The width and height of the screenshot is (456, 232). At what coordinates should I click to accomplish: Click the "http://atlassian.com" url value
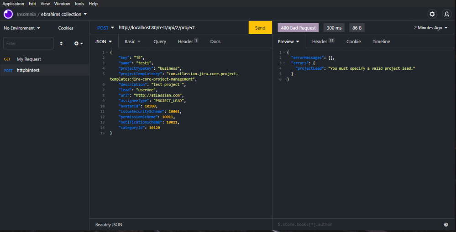(158, 95)
